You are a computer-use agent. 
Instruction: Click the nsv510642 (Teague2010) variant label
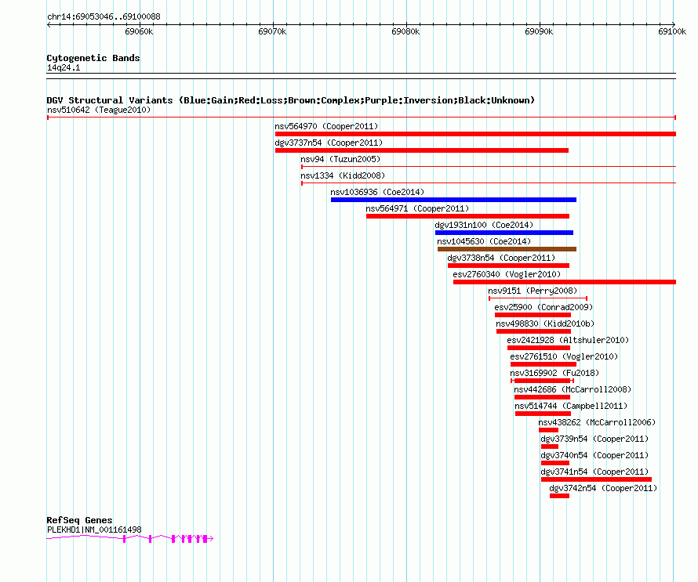click(x=99, y=110)
